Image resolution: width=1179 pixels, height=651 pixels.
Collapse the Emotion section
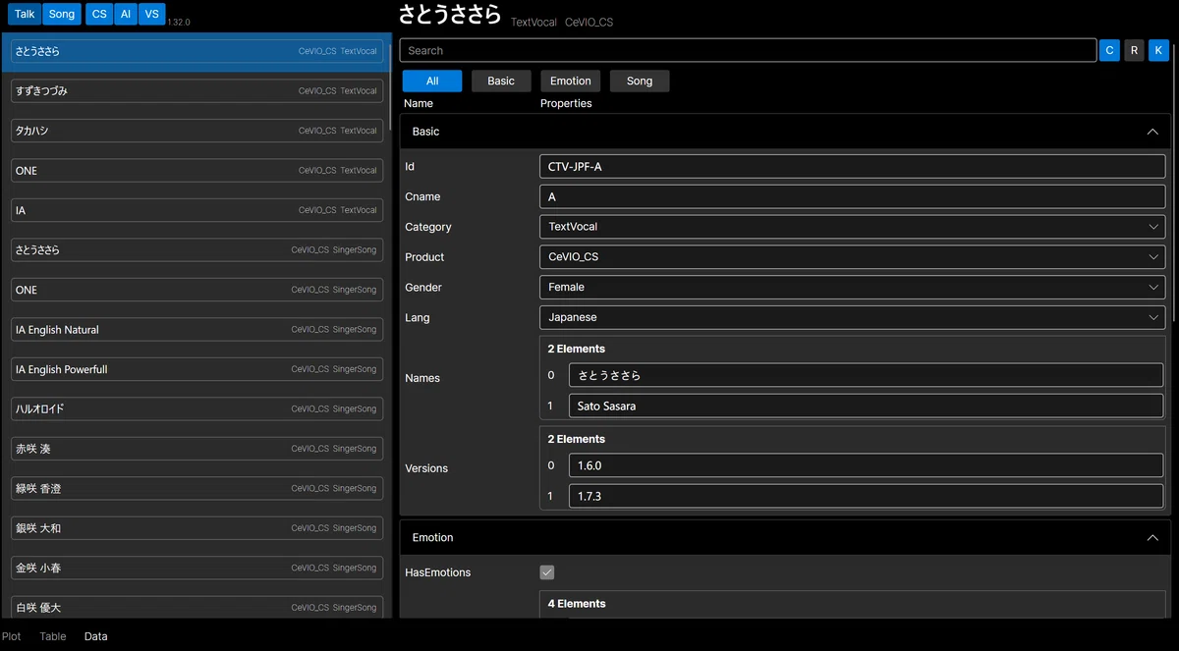point(1152,538)
